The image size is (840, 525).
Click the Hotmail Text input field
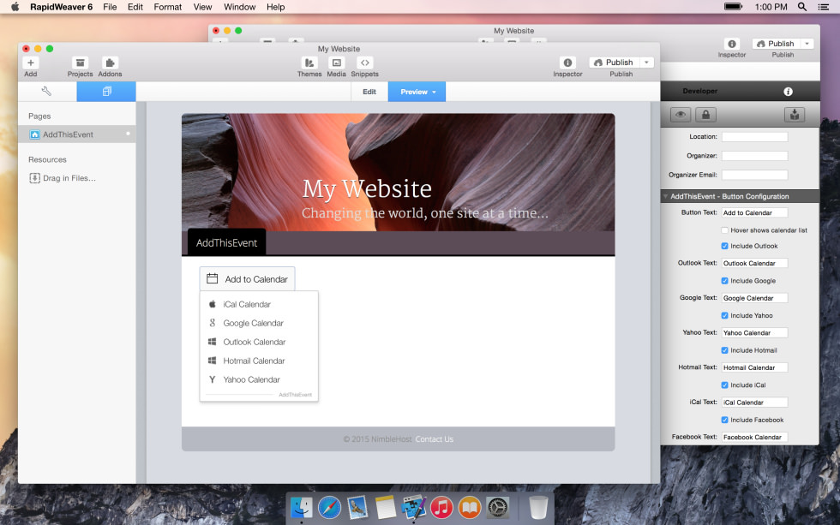click(754, 367)
